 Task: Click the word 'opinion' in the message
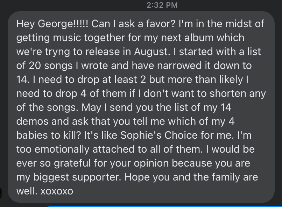tap(151, 164)
